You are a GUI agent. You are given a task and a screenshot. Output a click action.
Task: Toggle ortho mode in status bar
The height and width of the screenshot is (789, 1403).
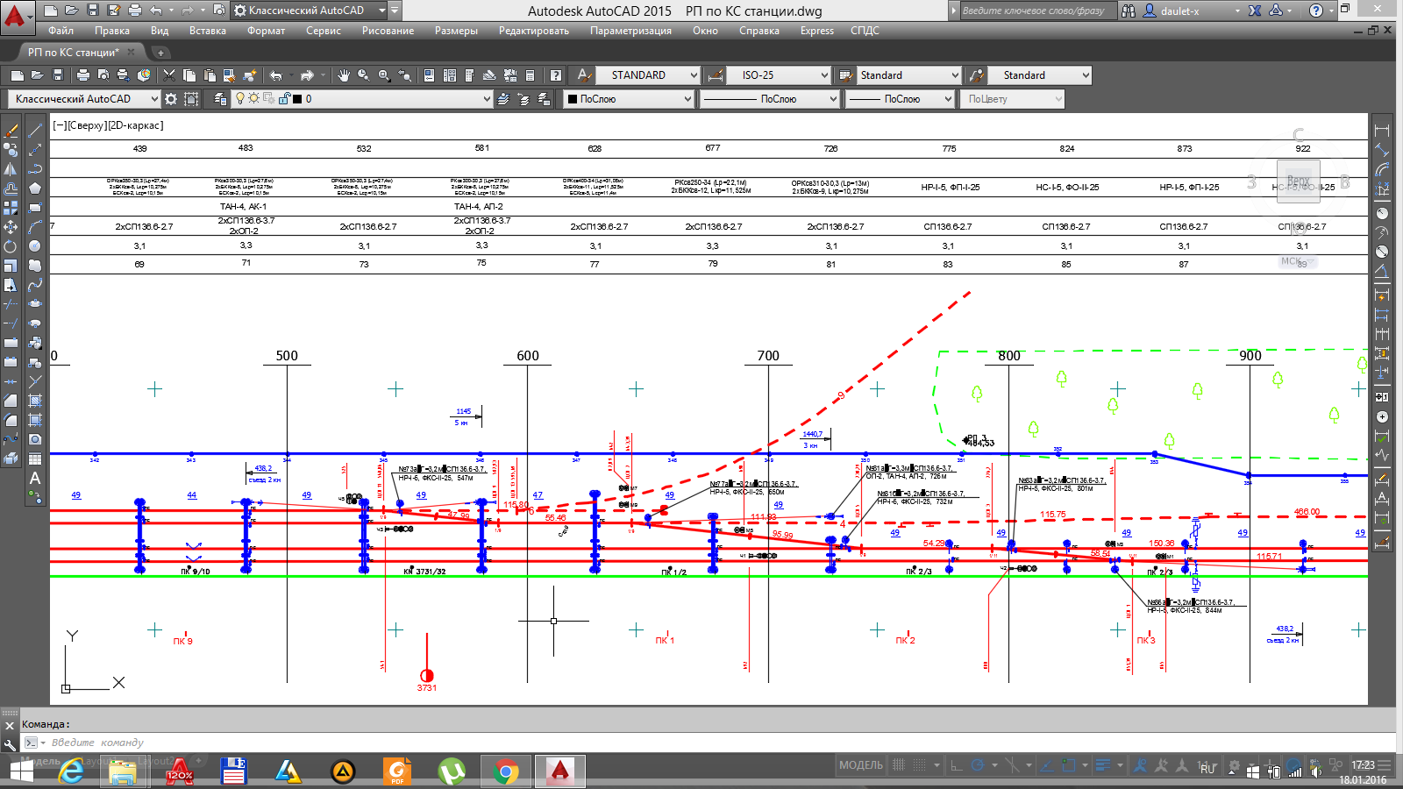coord(957,765)
